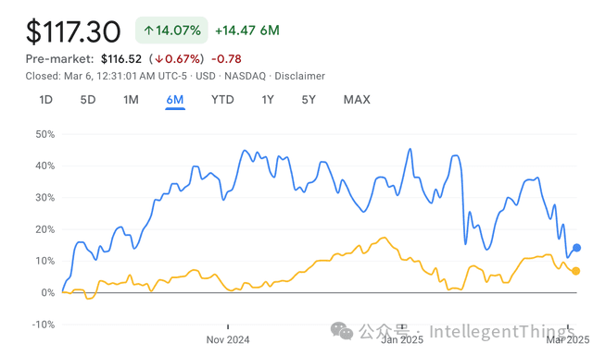
Task: Click the blue endpoint dot on chart
Action: tap(576, 248)
